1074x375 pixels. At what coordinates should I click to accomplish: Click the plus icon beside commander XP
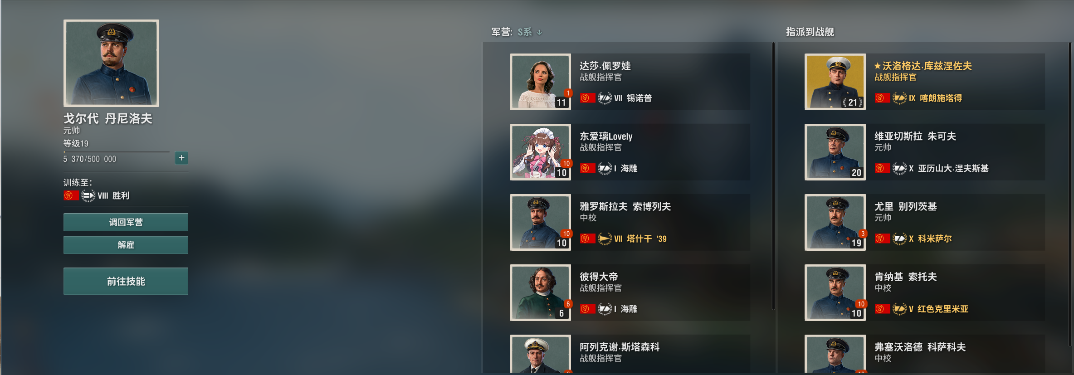[181, 158]
